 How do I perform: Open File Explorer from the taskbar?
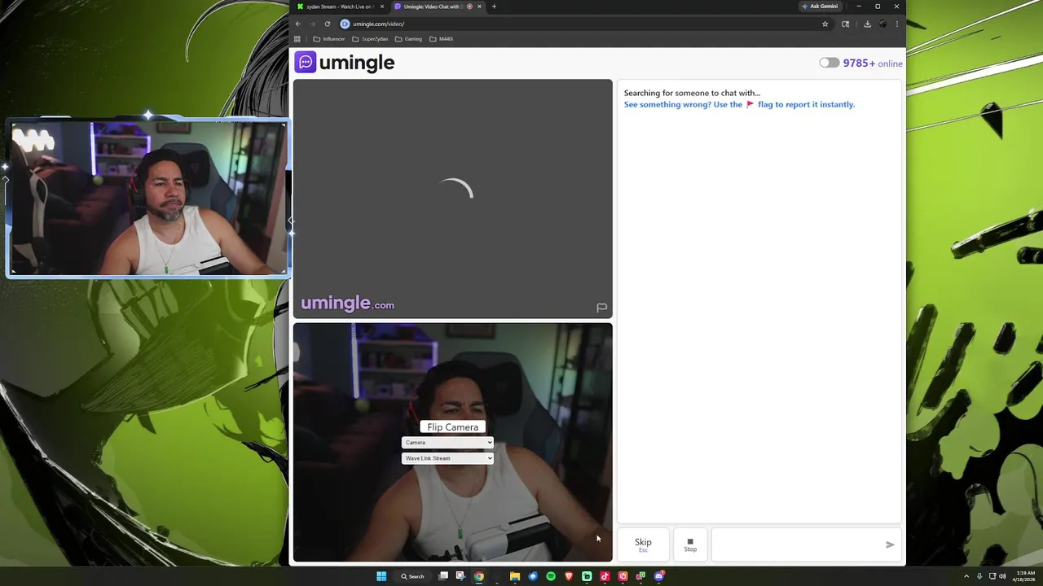pos(515,576)
